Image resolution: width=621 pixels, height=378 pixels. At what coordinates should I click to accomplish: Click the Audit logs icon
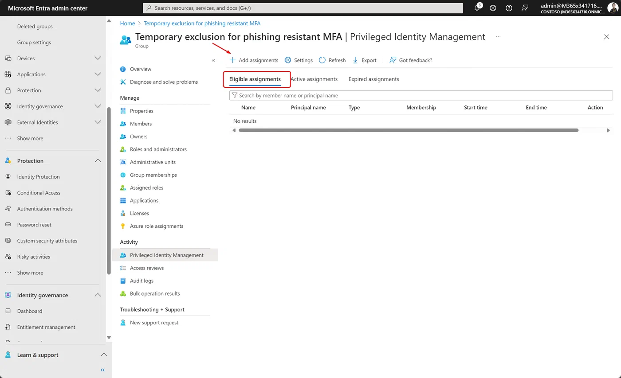(x=123, y=281)
